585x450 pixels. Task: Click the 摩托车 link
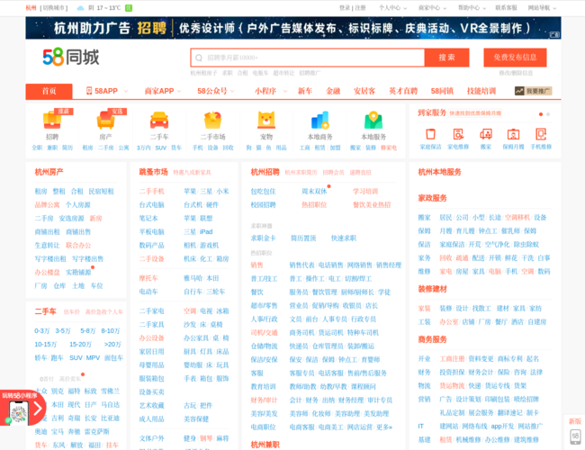tap(148, 278)
